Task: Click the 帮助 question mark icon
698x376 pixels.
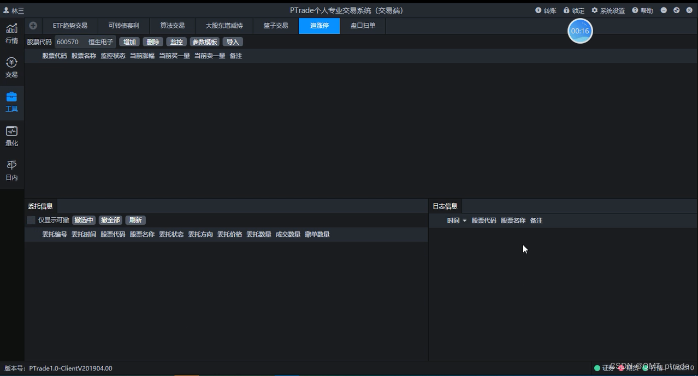Action: click(635, 10)
